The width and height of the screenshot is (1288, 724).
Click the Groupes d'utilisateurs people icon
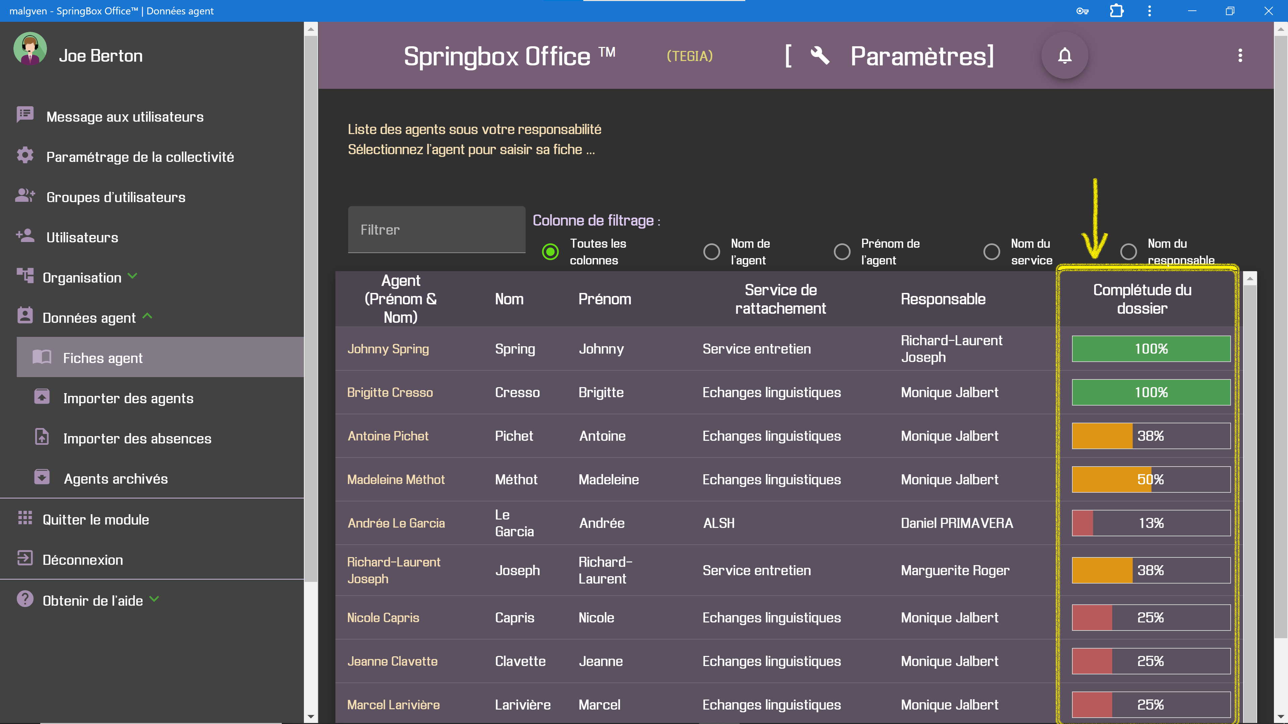[x=25, y=195]
